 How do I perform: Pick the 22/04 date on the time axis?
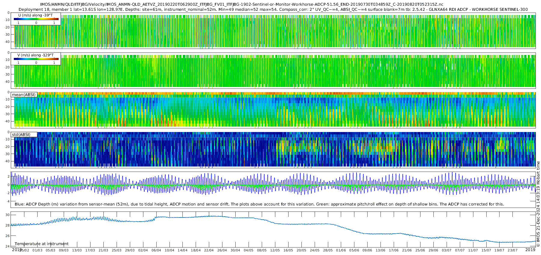point(209,250)
